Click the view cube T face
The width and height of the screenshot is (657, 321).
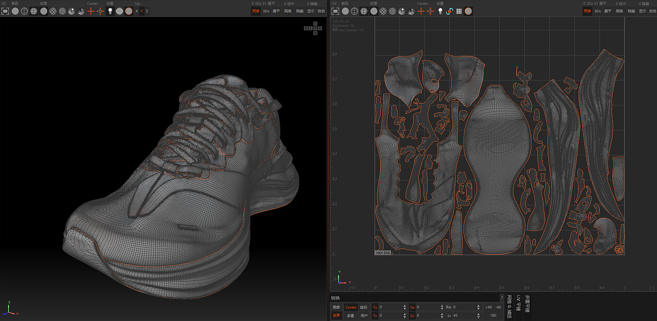315,23
